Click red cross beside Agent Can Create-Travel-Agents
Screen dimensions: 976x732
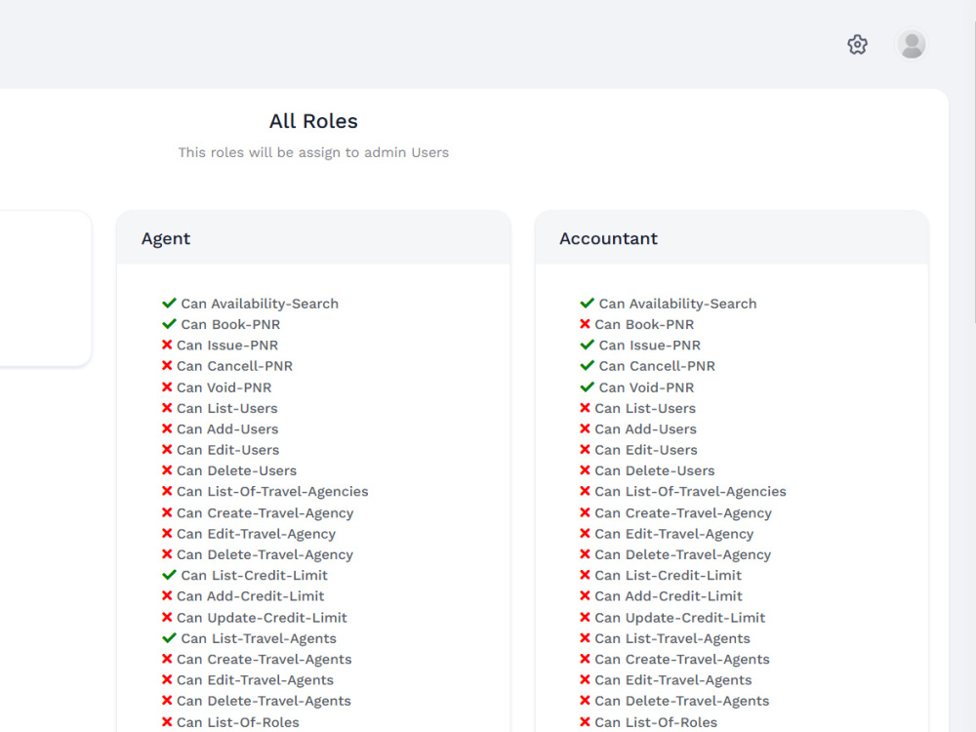(x=167, y=659)
